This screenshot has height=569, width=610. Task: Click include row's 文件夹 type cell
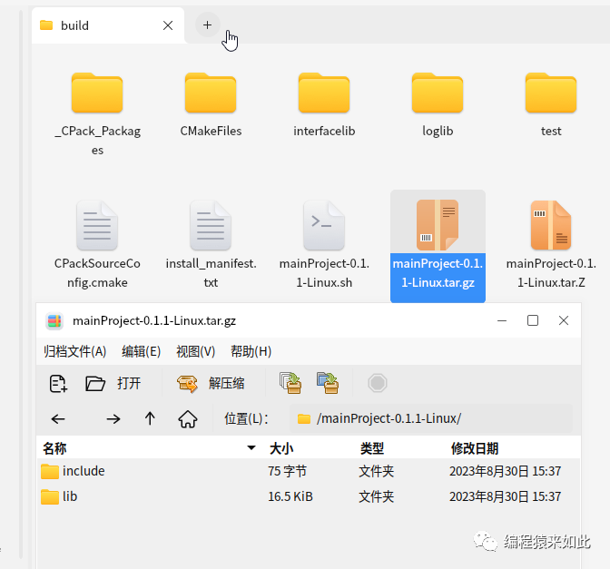[x=376, y=471]
